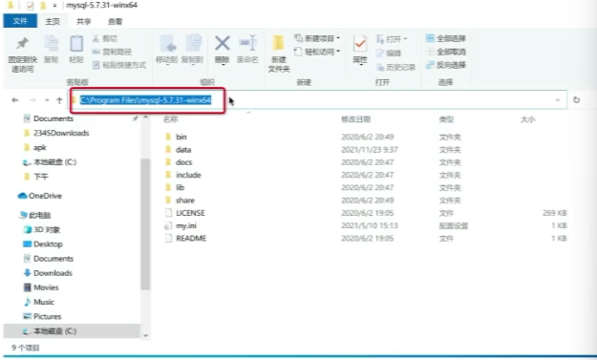Expand the address bar history dropdown
This screenshot has width=597, height=360.
(558, 100)
